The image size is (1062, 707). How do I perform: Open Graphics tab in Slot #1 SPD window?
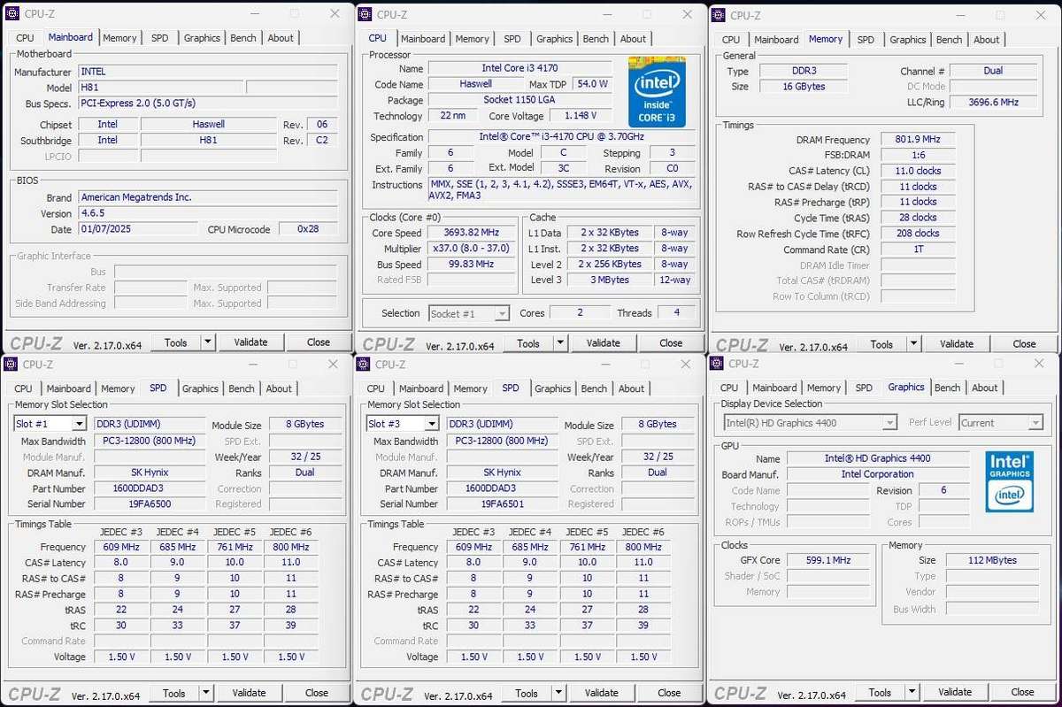pyautogui.click(x=200, y=388)
